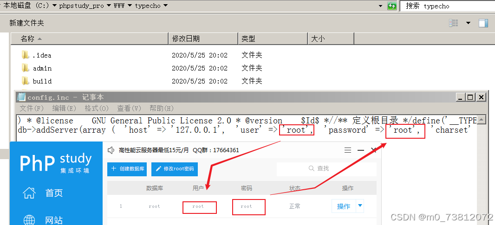Select 首页 in phpStudy sidebar
This screenshot has height=225, width=495.
(54, 193)
